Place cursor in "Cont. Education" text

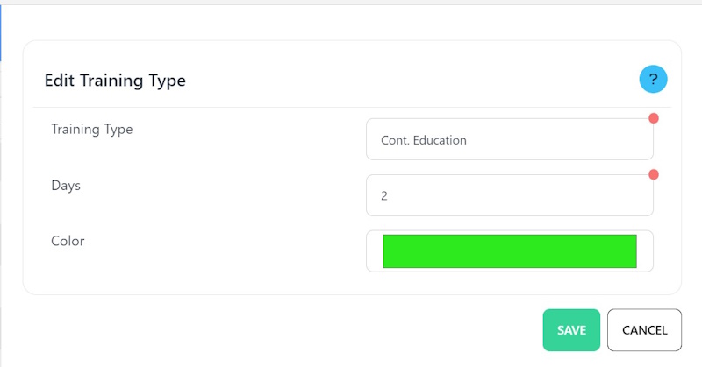[424, 139]
